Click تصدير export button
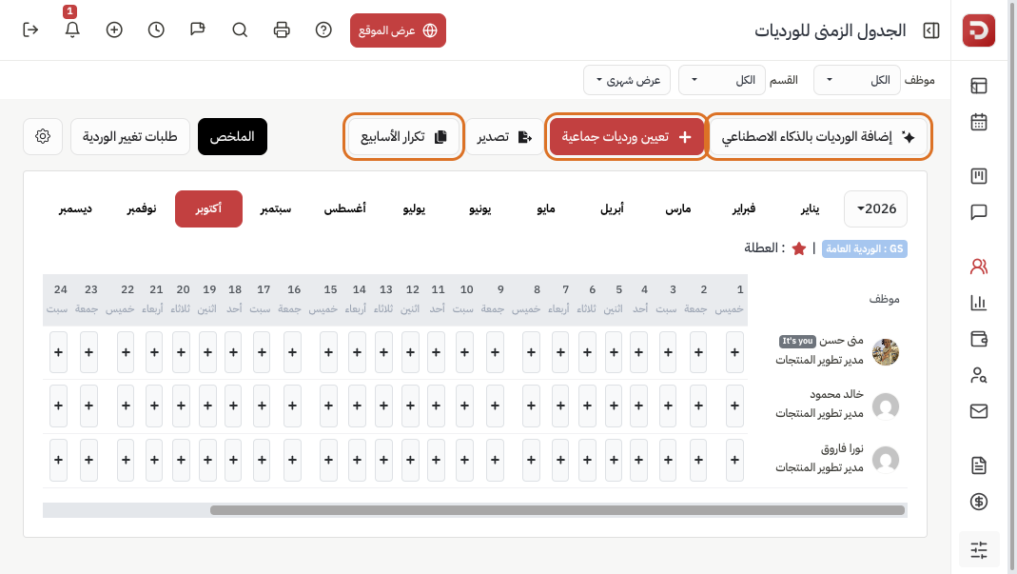The width and height of the screenshot is (1017, 574). point(504,136)
